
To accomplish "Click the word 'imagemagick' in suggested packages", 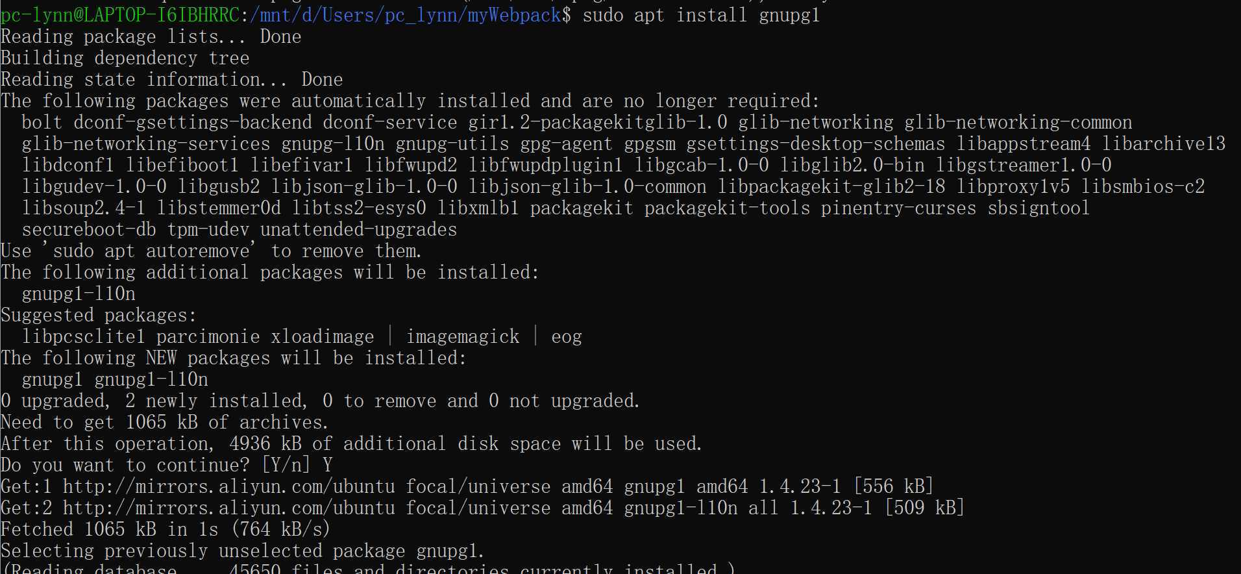I will point(463,336).
